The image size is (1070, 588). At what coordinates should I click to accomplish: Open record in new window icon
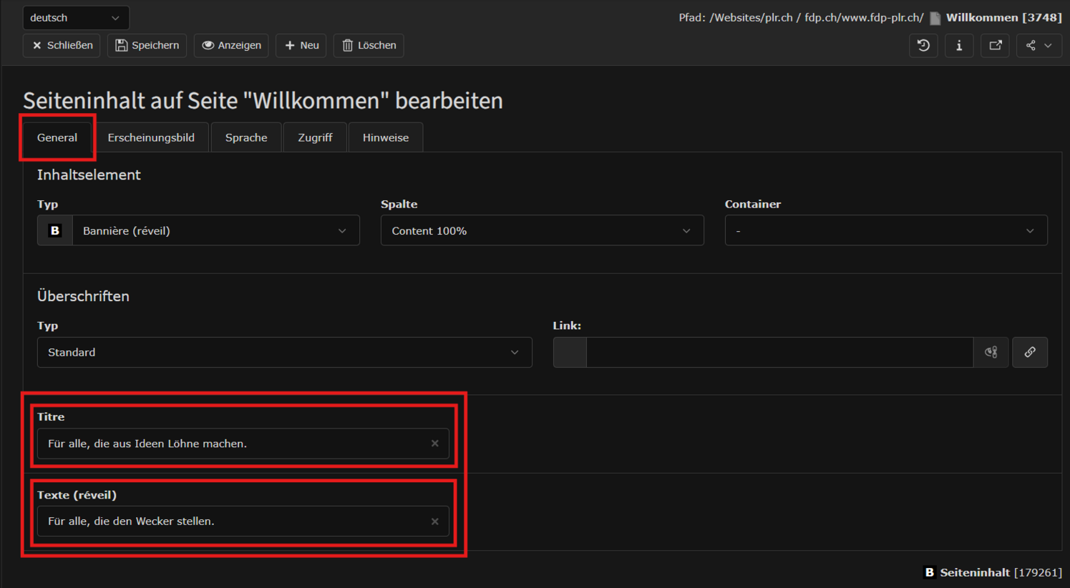click(995, 45)
